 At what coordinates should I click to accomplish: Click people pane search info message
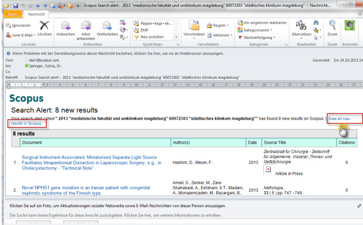pos(115,215)
